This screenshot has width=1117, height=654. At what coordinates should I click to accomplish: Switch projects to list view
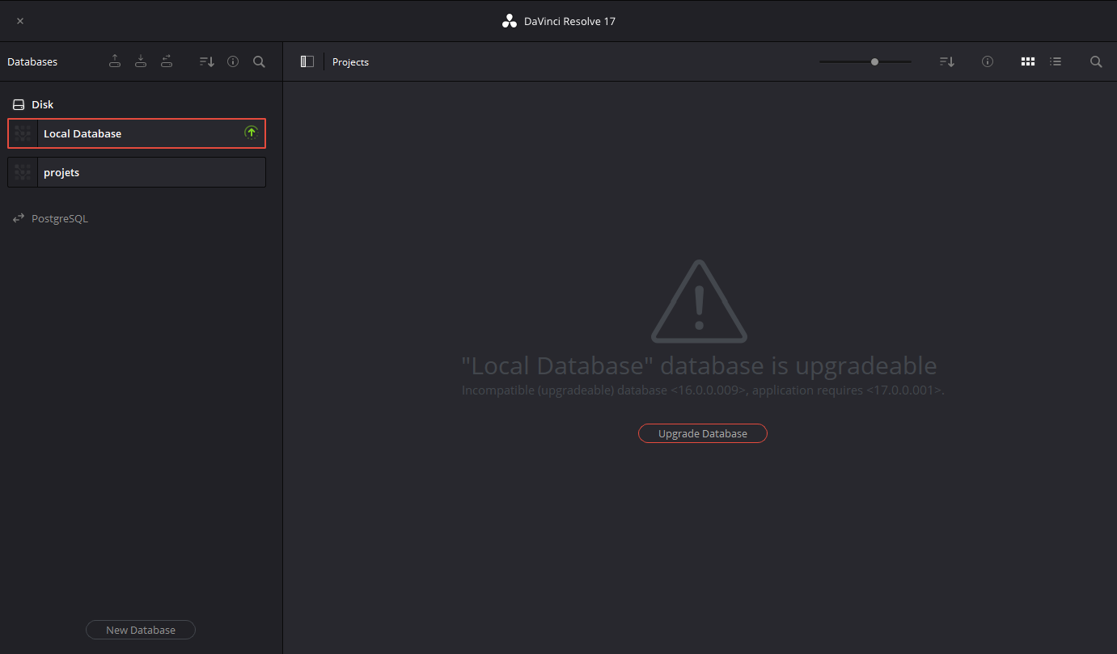point(1056,61)
